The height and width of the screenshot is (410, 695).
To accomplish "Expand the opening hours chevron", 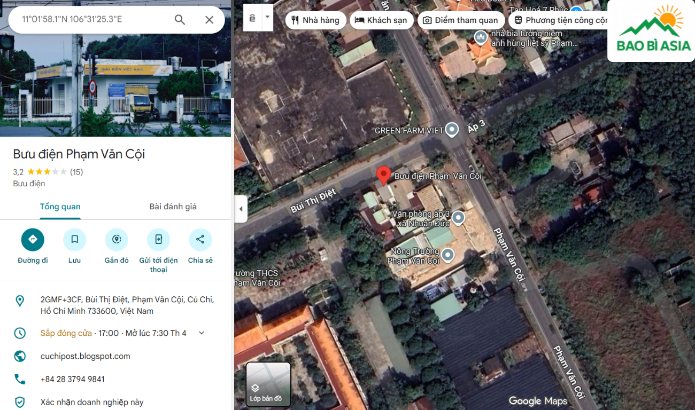I will tap(202, 333).
